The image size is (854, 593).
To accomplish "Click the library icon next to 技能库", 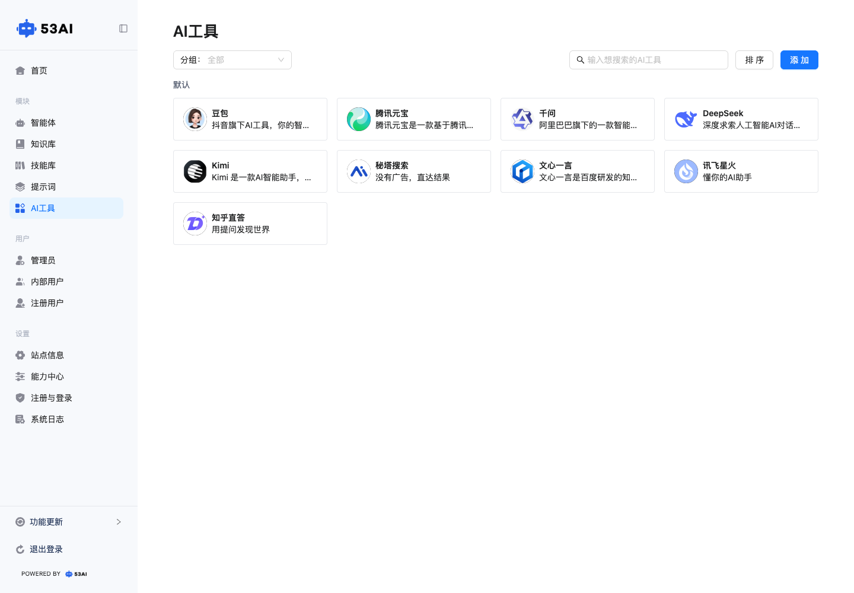I will coord(20,165).
